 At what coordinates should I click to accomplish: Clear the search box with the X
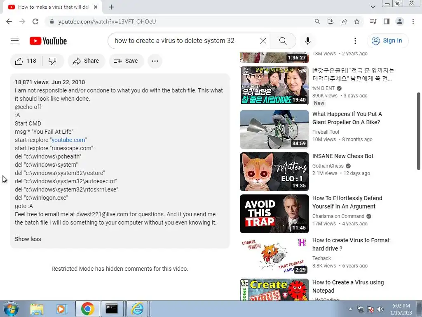coord(263,41)
